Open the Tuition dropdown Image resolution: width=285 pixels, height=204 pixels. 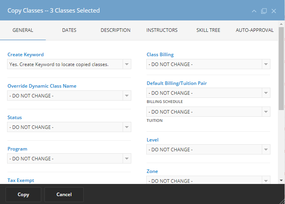coord(208,112)
